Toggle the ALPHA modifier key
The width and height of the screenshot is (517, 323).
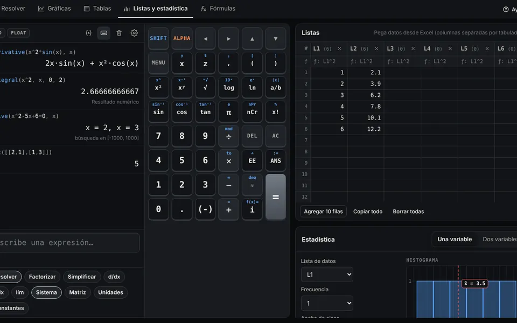[181, 39]
